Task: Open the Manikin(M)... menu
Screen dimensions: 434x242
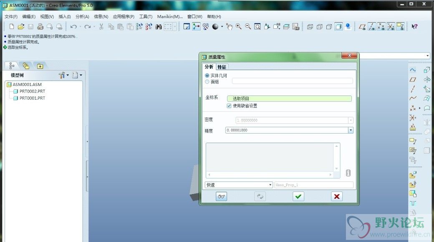Action: [170, 17]
